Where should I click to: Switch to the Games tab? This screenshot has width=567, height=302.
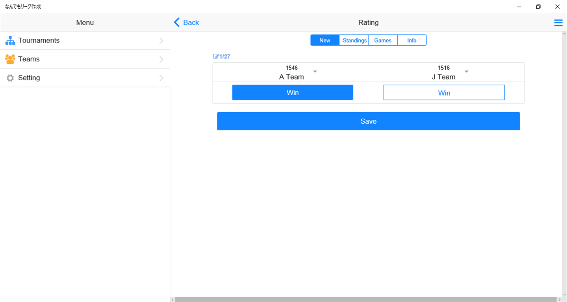pos(383,40)
